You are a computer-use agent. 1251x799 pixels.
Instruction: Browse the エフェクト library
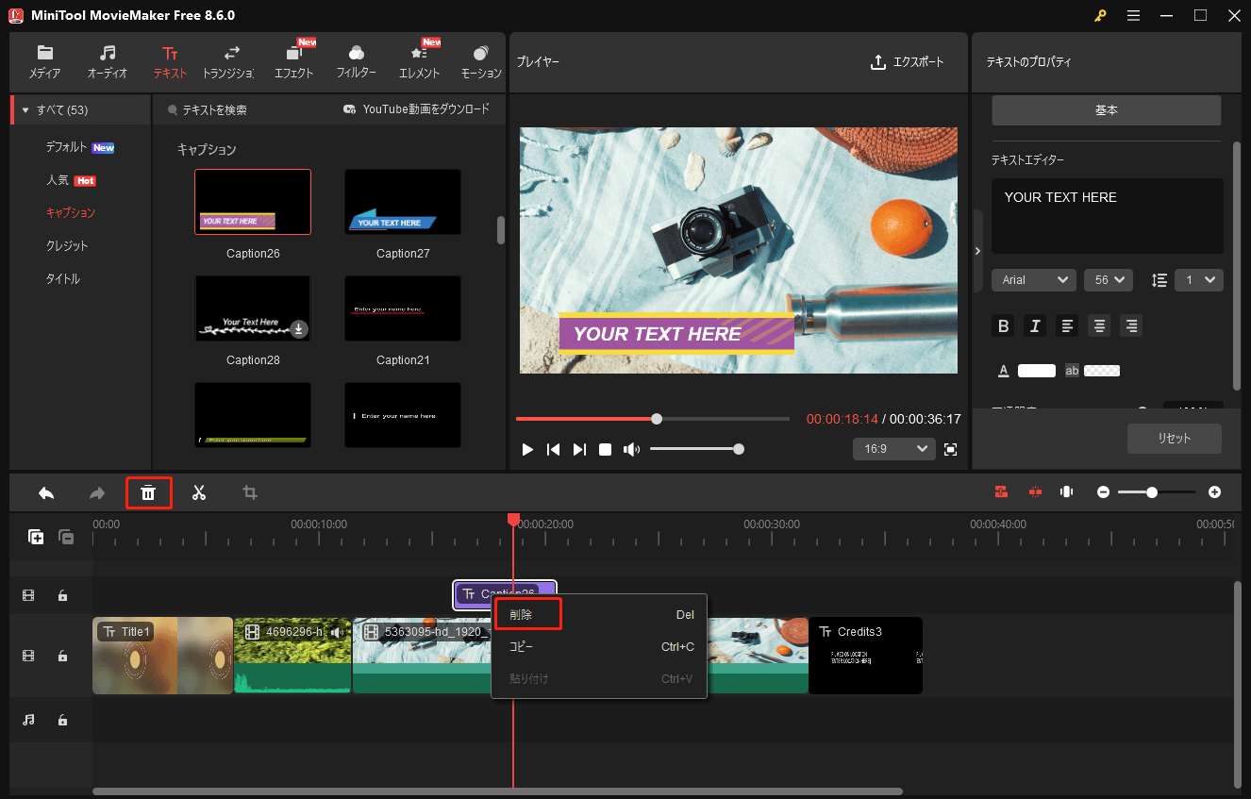point(293,61)
